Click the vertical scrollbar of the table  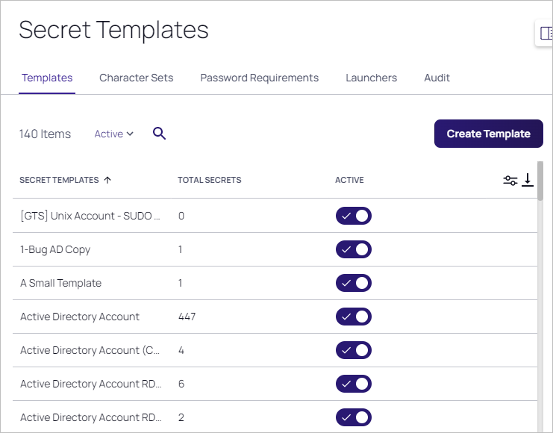click(x=540, y=299)
